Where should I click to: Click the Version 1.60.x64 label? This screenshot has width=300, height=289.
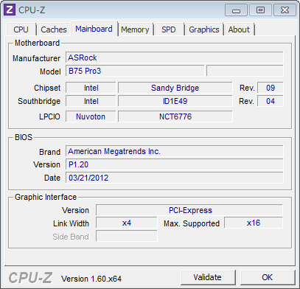pyautogui.click(x=91, y=279)
